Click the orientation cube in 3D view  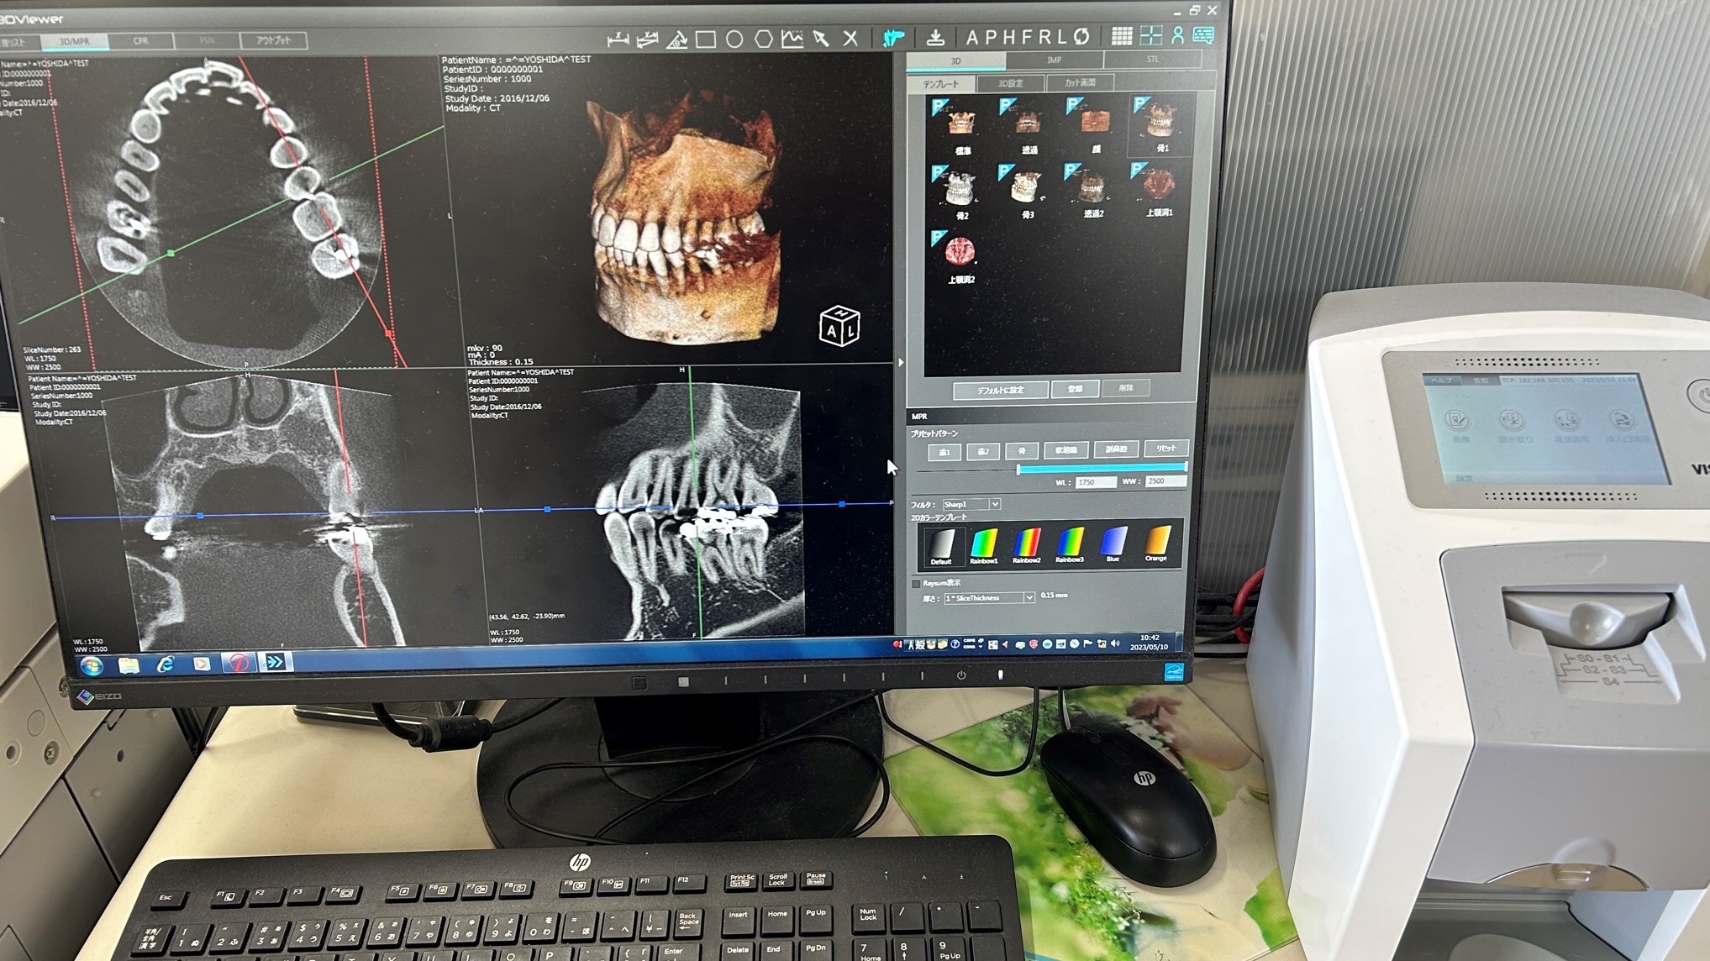pyautogui.click(x=839, y=326)
